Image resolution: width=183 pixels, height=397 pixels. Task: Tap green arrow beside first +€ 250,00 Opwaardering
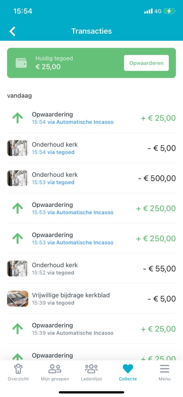17,209
